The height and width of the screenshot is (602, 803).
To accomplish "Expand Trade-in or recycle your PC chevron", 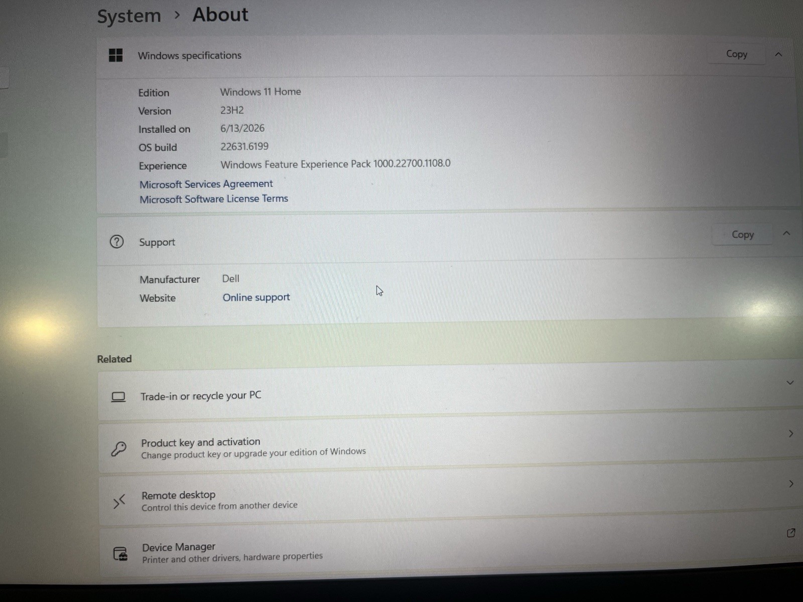I will point(790,383).
